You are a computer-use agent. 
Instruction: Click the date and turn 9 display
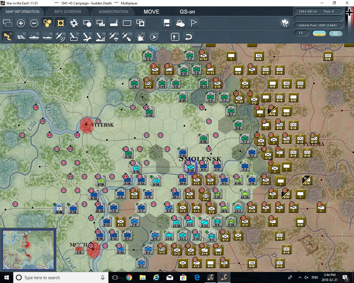[x=319, y=11]
